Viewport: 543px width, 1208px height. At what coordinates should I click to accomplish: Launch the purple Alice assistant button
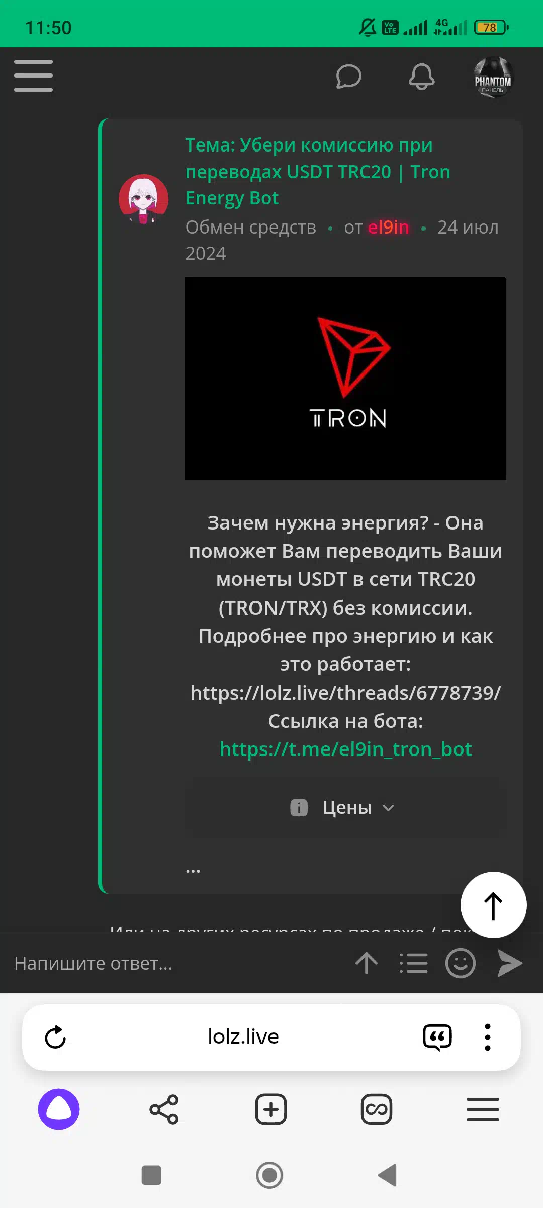click(59, 1109)
